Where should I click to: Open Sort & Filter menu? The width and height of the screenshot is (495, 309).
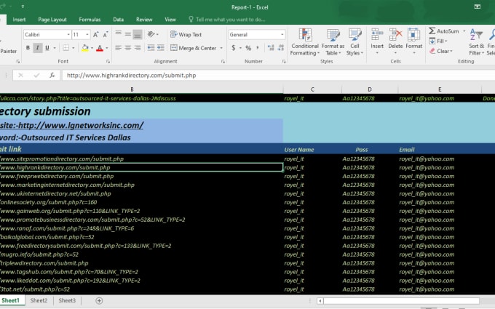point(476,42)
